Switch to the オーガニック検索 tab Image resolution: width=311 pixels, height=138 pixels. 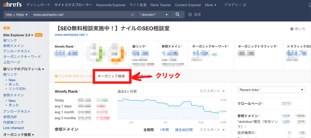[x=111, y=76]
